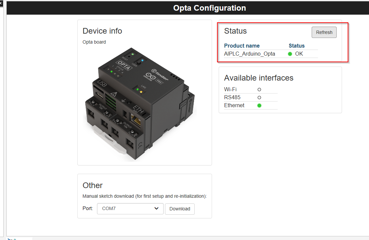This screenshot has height=240, width=369.
Task: Click the panel collapse arrow at top-left corner
Action: 1,3
